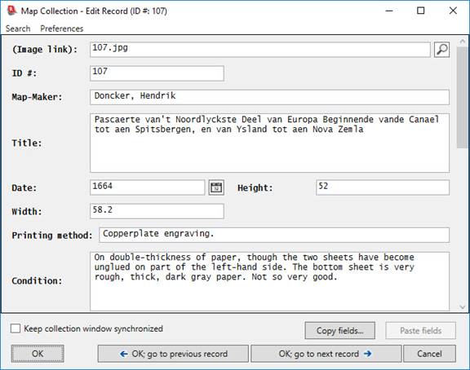Toggle Keep collection window synchronized checkbox
Viewport: 470px width, 370px height.
coord(16,328)
